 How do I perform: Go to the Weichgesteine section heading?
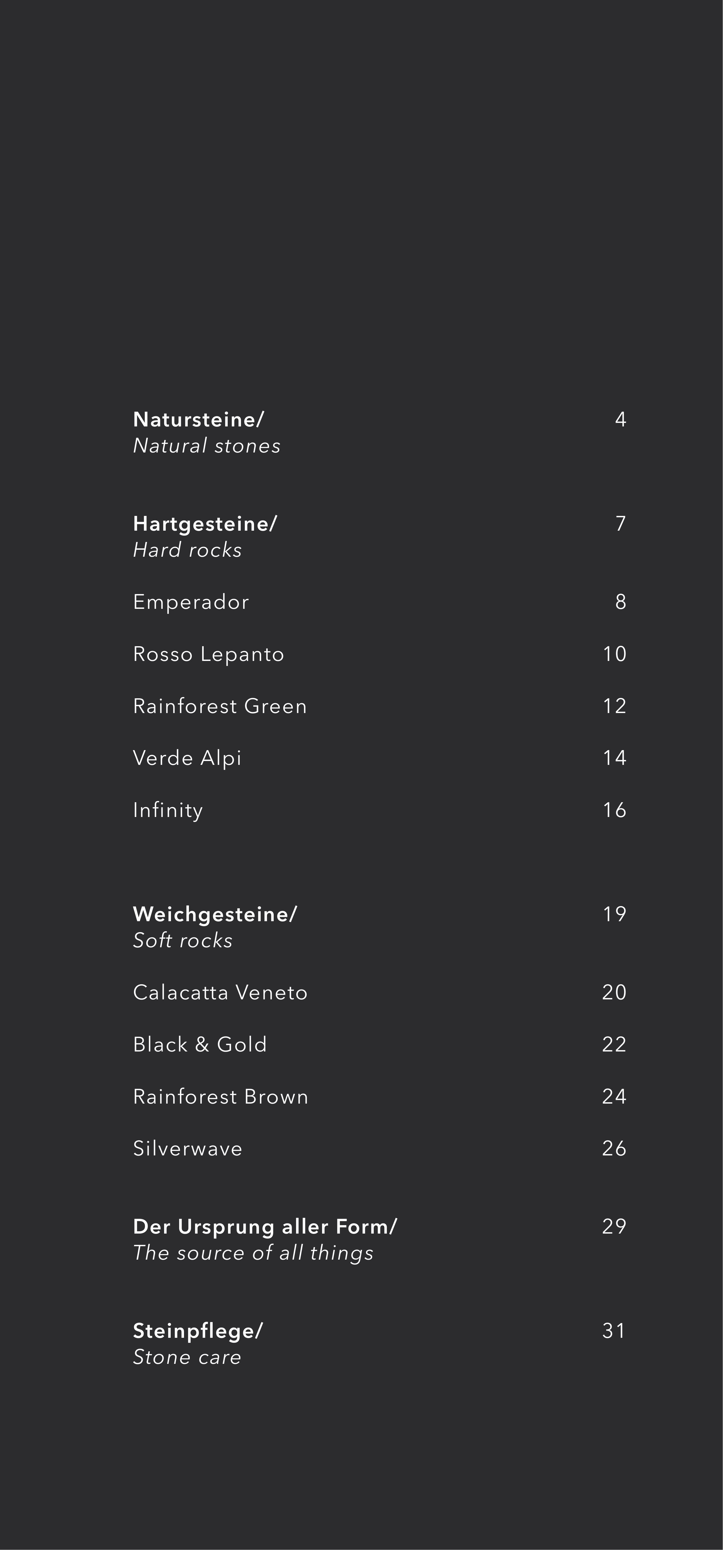(215, 914)
